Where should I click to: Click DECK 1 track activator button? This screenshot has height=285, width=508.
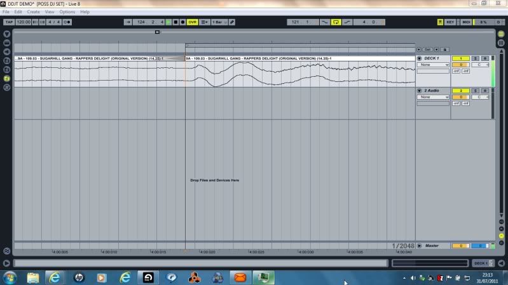[460, 58]
